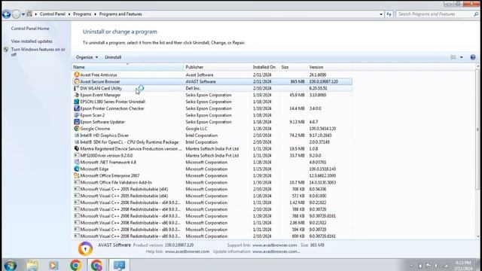
Task: Open the address bar history dropdown
Action: tap(381, 14)
